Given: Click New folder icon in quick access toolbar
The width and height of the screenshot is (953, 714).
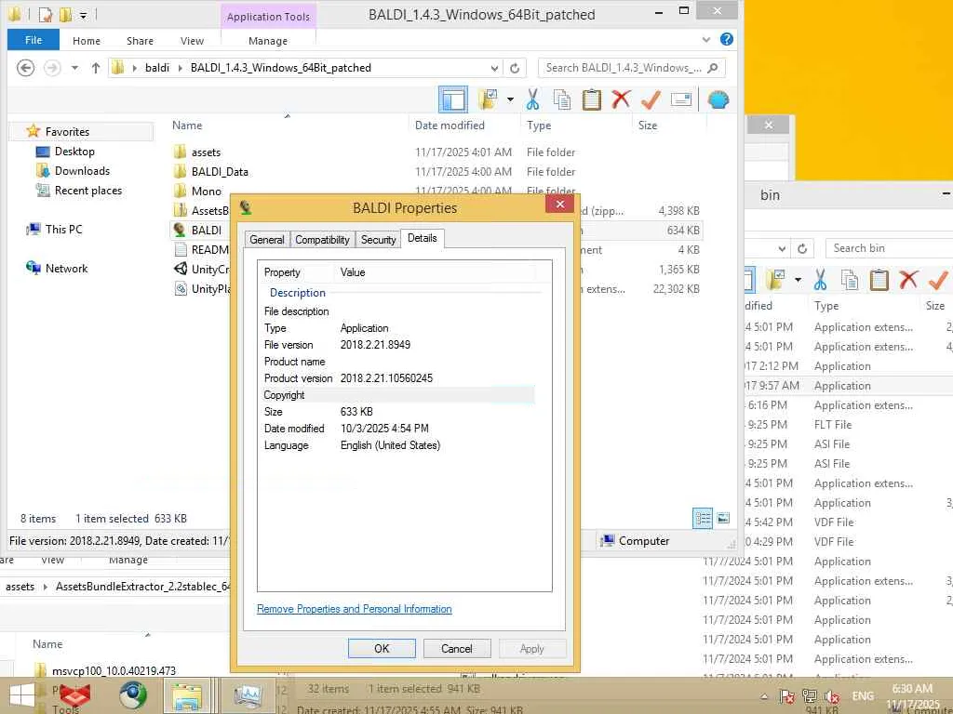Looking at the screenshot, I should (x=66, y=14).
